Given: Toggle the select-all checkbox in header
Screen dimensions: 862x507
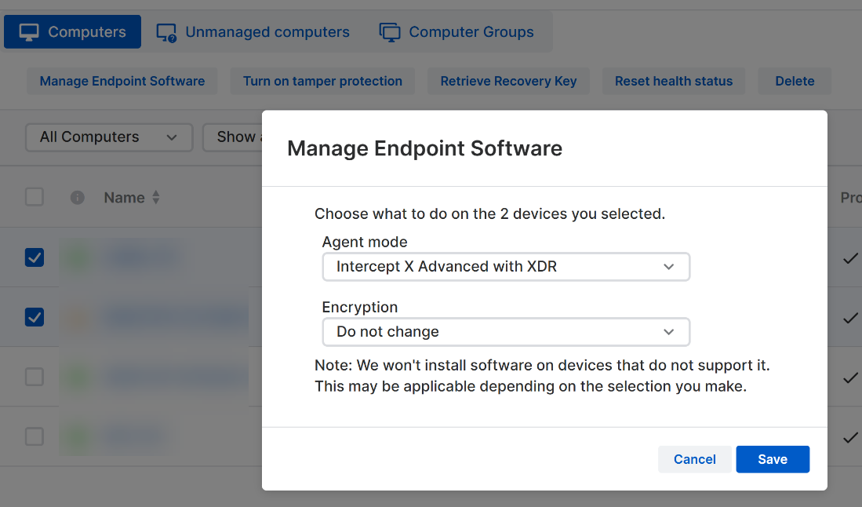Looking at the screenshot, I should 34,197.
